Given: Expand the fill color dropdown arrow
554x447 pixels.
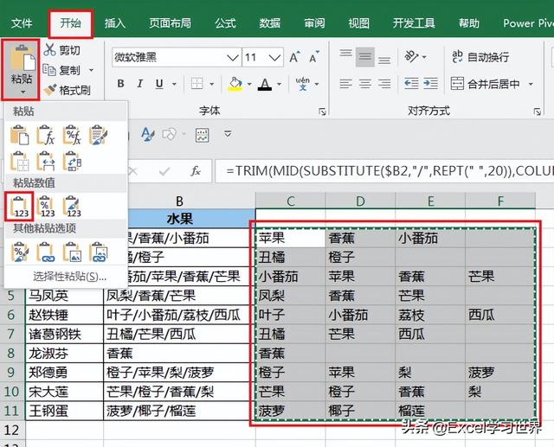Looking at the screenshot, I should tap(249, 84).
